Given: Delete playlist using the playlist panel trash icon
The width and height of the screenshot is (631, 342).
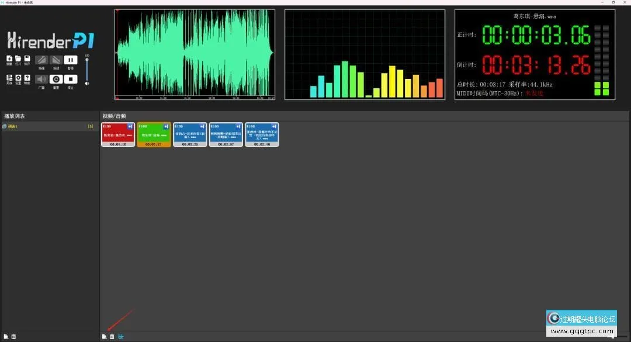Looking at the screenshot, I should pyautogui.click(x=13, y=337).
